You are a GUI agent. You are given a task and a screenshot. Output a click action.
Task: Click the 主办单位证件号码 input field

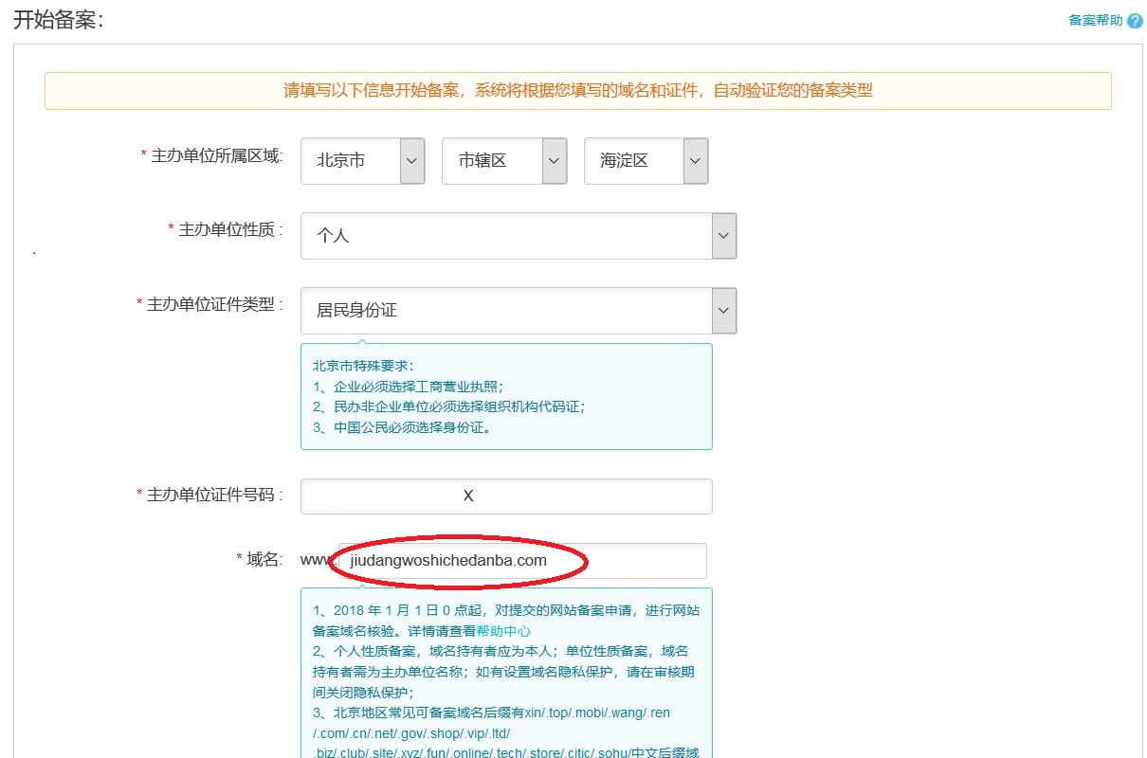[x=505, y=496]
